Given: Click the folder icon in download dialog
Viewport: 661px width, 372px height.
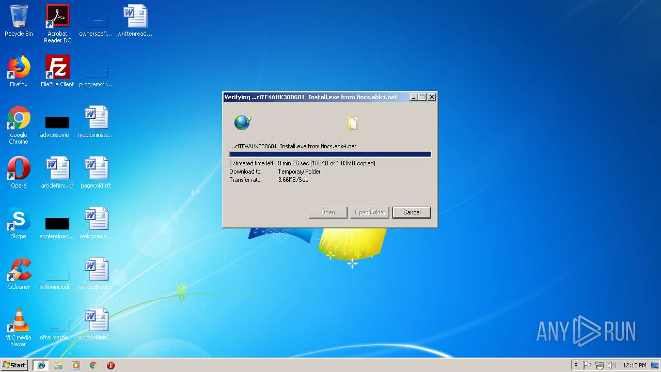Looking at the screenshot, I should (x=353, y=123).
